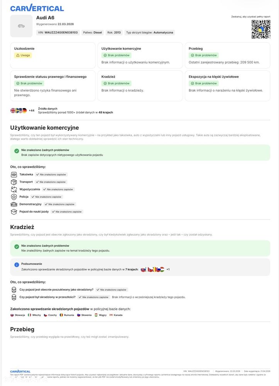Click the Wypożyczalnia rental icon
Image resolution: width=279 pixels, height=386 pixels.
tap(14, 189)
